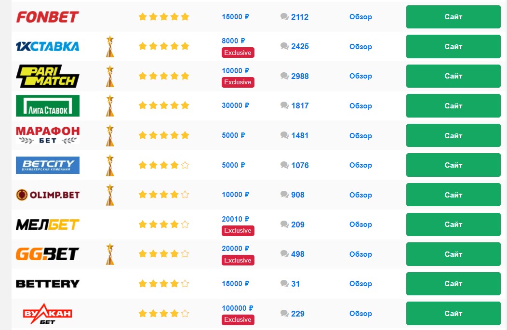This screenshot has width=507, height=330.
Task: Click the comments bubble icon for Fonbet
Action: coord(284,17)
